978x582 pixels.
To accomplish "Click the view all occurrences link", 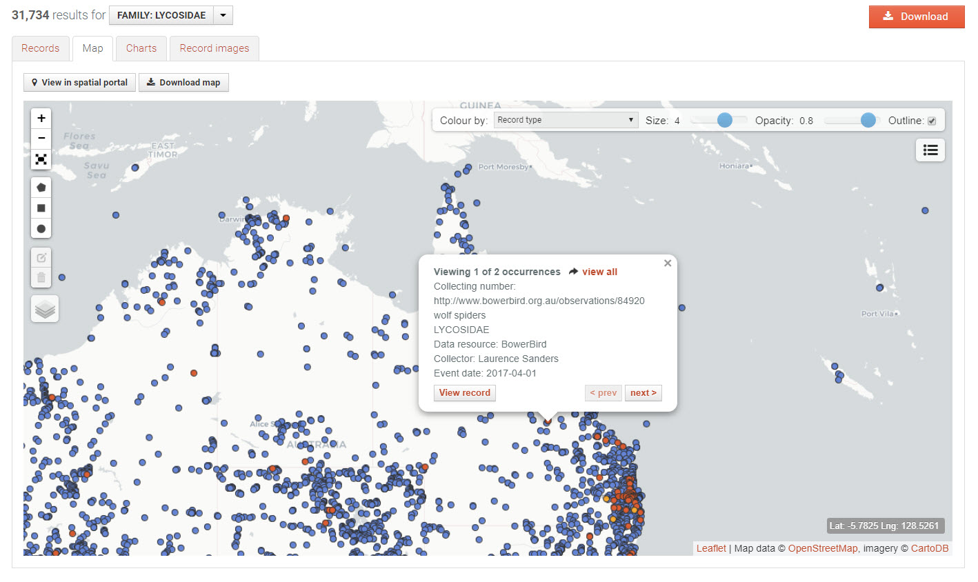I will tap(599, 272).
